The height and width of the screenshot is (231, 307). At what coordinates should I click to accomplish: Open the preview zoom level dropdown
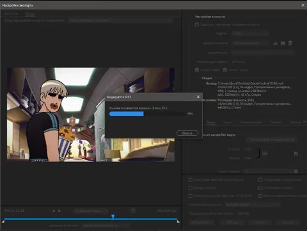(91, 211)
